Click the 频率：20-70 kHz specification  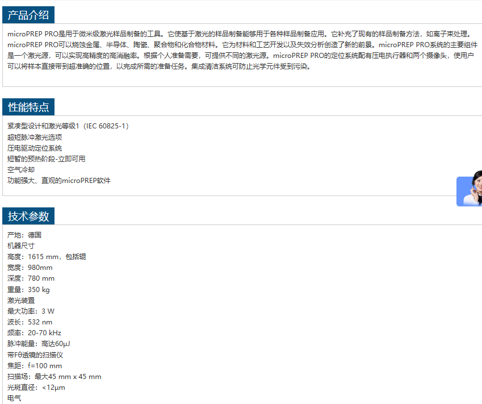(x=34, y=333)
